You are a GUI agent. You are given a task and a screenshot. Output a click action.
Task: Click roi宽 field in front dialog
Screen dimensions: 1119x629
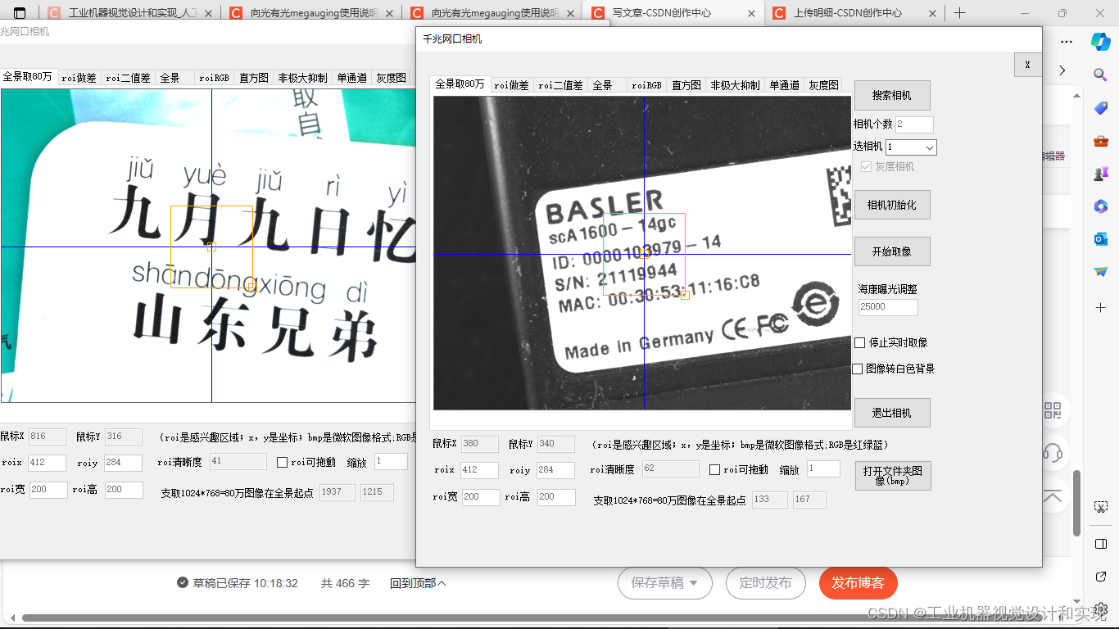click(480, 497)
